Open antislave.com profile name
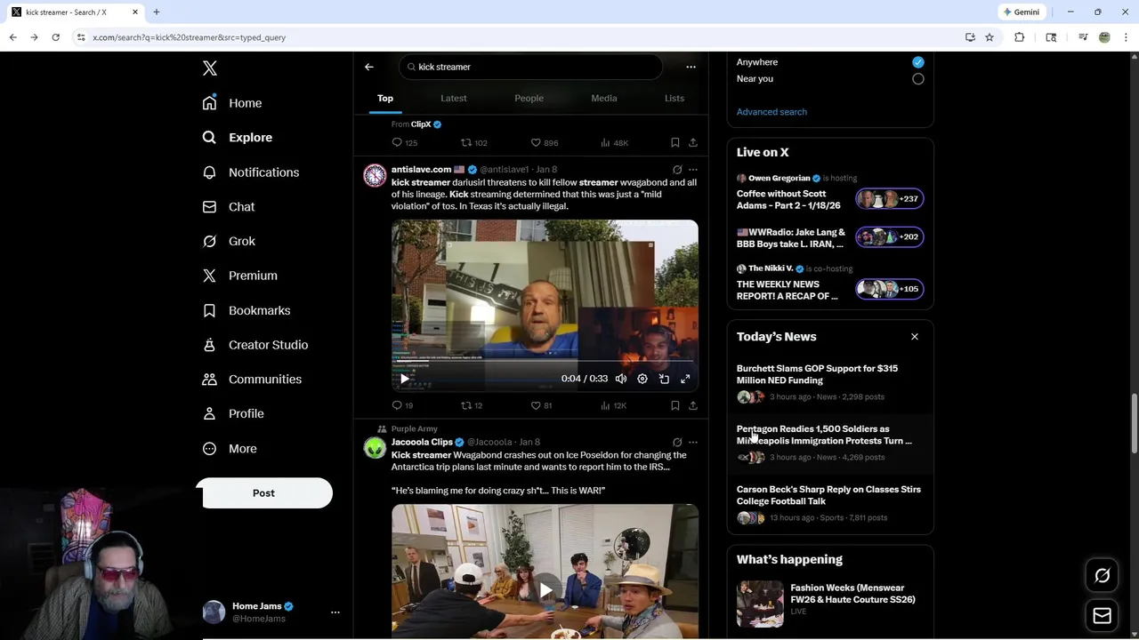 (421, 169)
